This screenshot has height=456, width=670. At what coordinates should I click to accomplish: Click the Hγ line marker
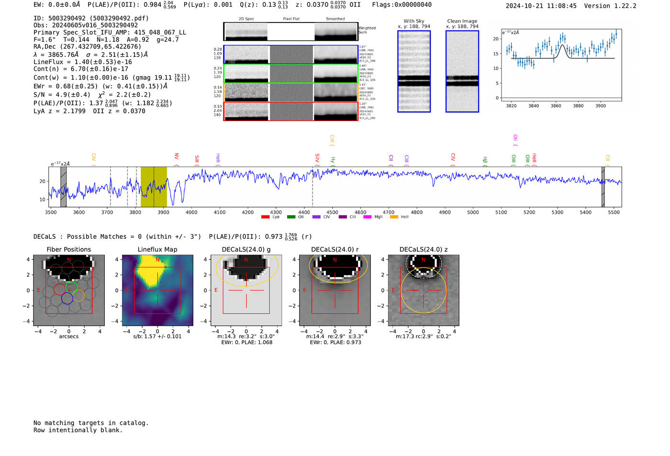coord(333,161)
